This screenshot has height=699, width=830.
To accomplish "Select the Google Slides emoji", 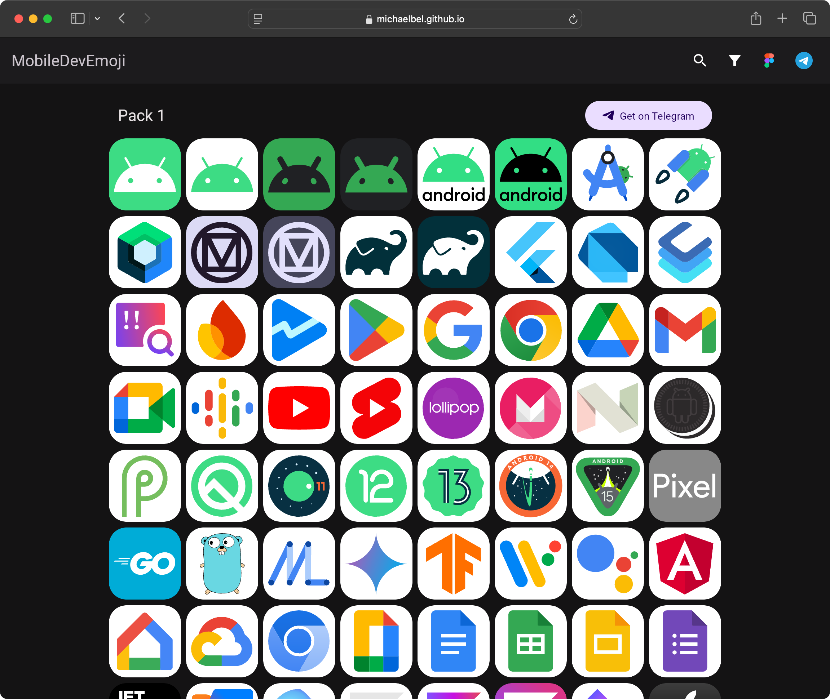I will (608, 641).
